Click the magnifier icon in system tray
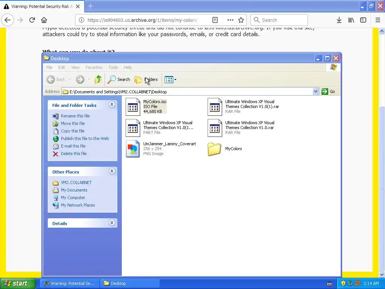Screen dimensions: 385x289 (357, 283)
